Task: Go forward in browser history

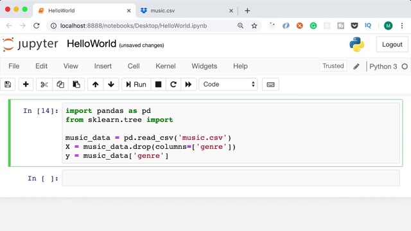Action: click(23, 26)
